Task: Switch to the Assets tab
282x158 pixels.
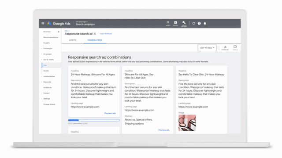Action: [x=72, y=40]
